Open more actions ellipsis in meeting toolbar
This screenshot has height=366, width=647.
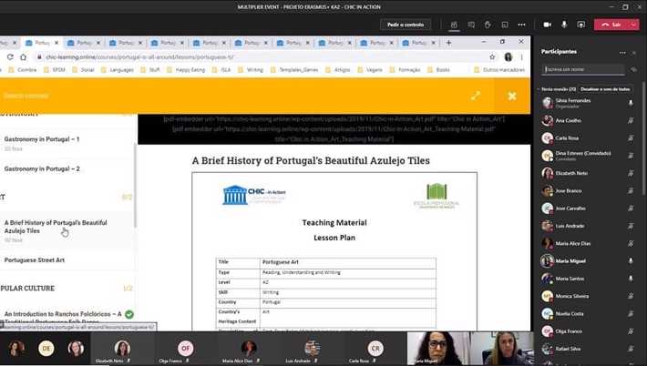point(522,25)
